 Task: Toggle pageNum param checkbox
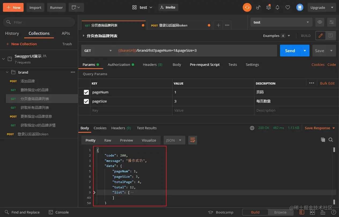point(86,92)
